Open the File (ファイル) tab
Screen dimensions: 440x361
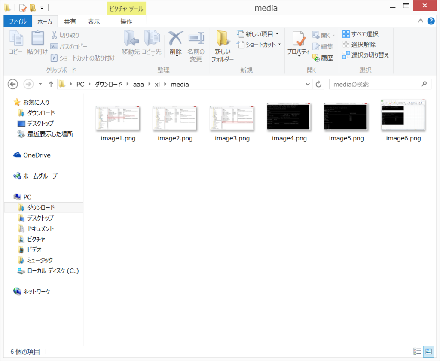tap(18, 21)
